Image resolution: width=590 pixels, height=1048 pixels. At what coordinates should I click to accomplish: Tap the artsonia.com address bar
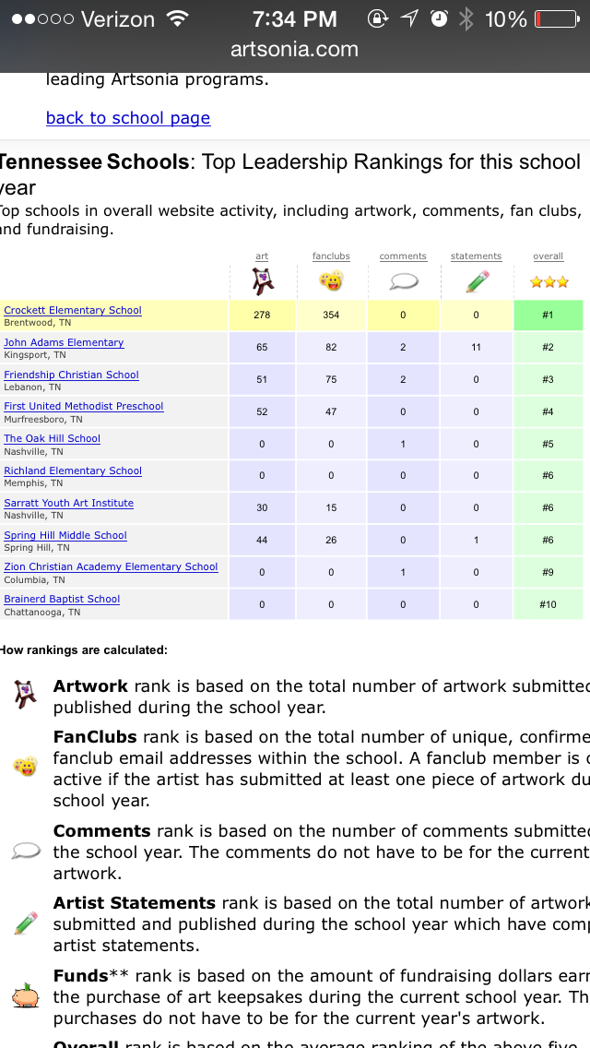[x=295, y=50]
